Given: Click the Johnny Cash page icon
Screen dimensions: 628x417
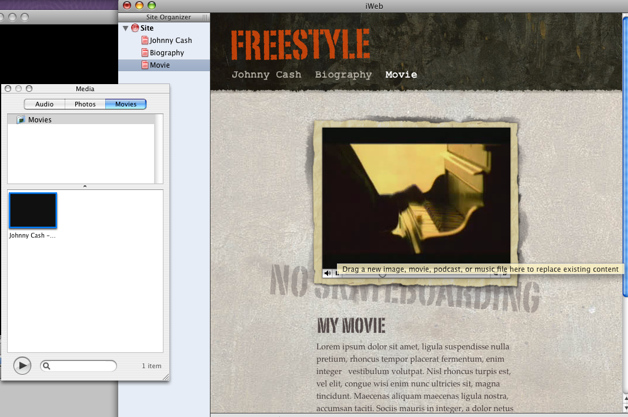Looking at the screenshot, I should pos(145,41).
